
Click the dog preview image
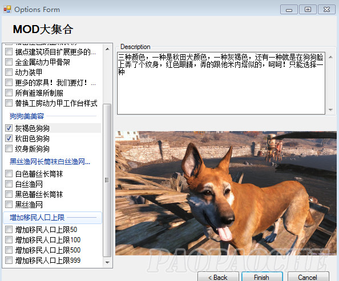[225, 193]
